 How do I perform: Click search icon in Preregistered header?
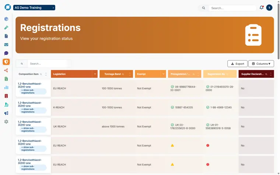point(193,74)
